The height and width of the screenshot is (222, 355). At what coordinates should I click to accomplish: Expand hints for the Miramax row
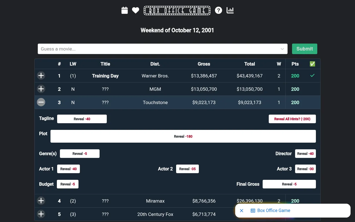pyautogui.click(x=41, y=201)
